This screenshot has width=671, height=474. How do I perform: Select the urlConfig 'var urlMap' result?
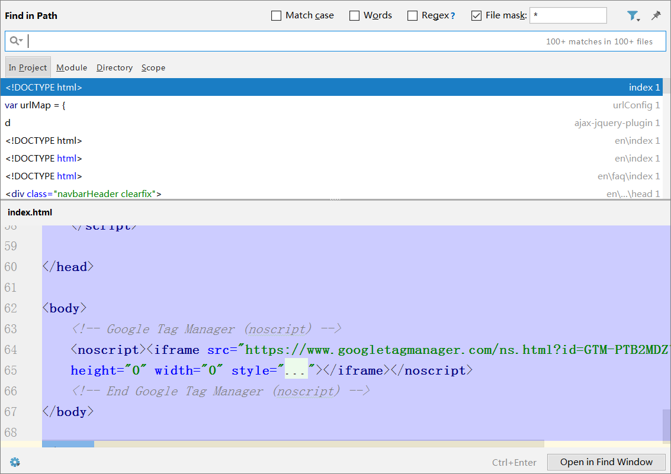(x=332, y=105)
